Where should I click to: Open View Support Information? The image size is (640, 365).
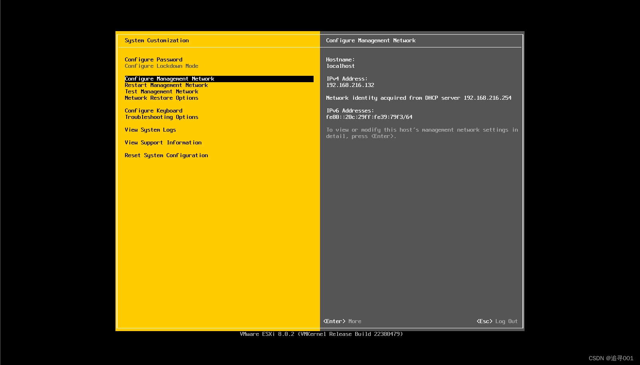(x=163, y=143)
